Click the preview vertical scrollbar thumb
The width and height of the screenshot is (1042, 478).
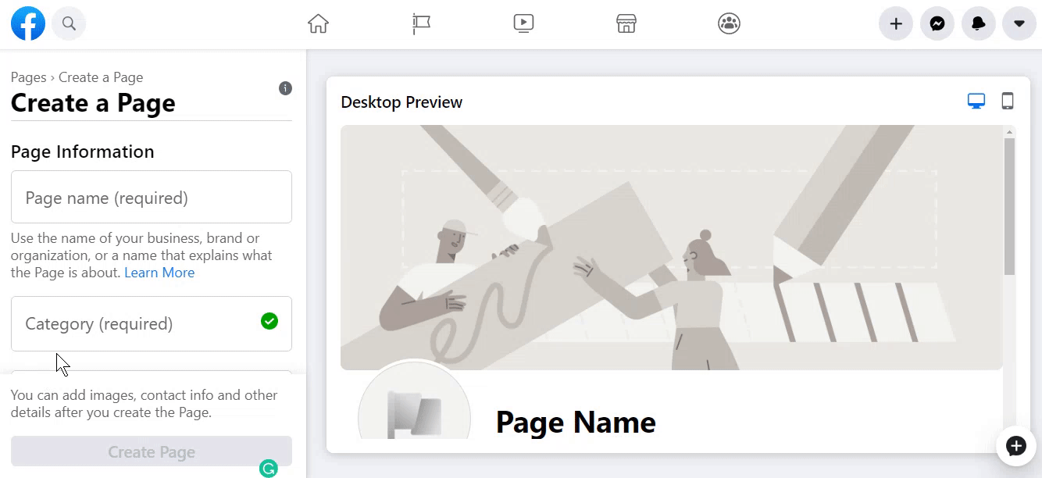(1009, 206)
